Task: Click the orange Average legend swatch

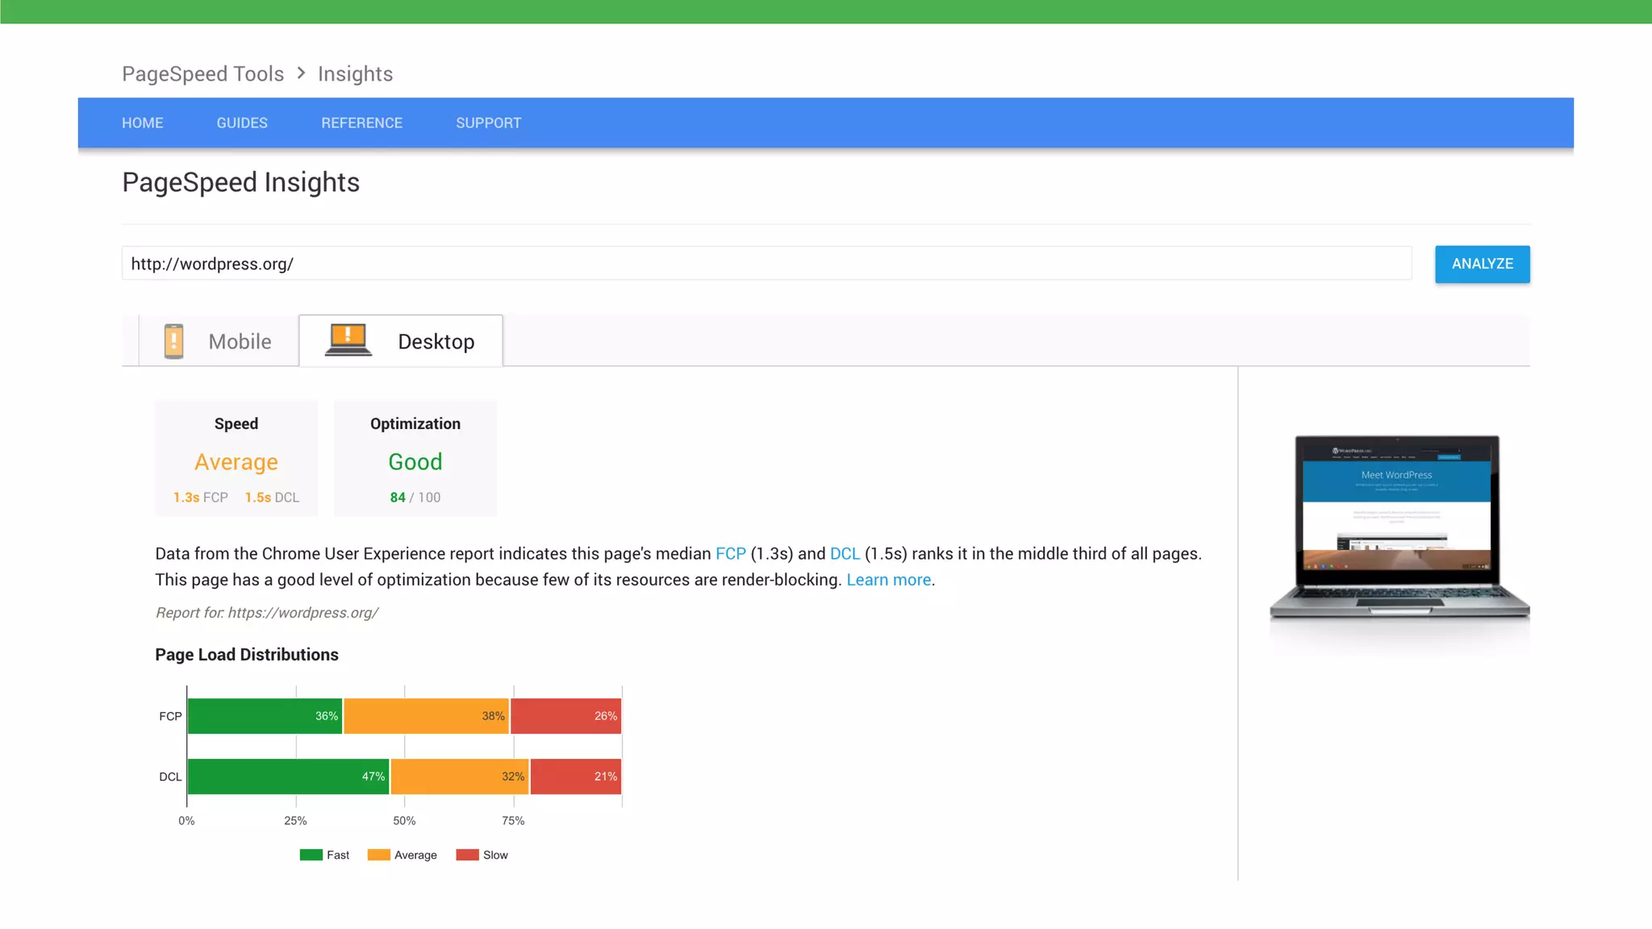Action: (378, 855)
